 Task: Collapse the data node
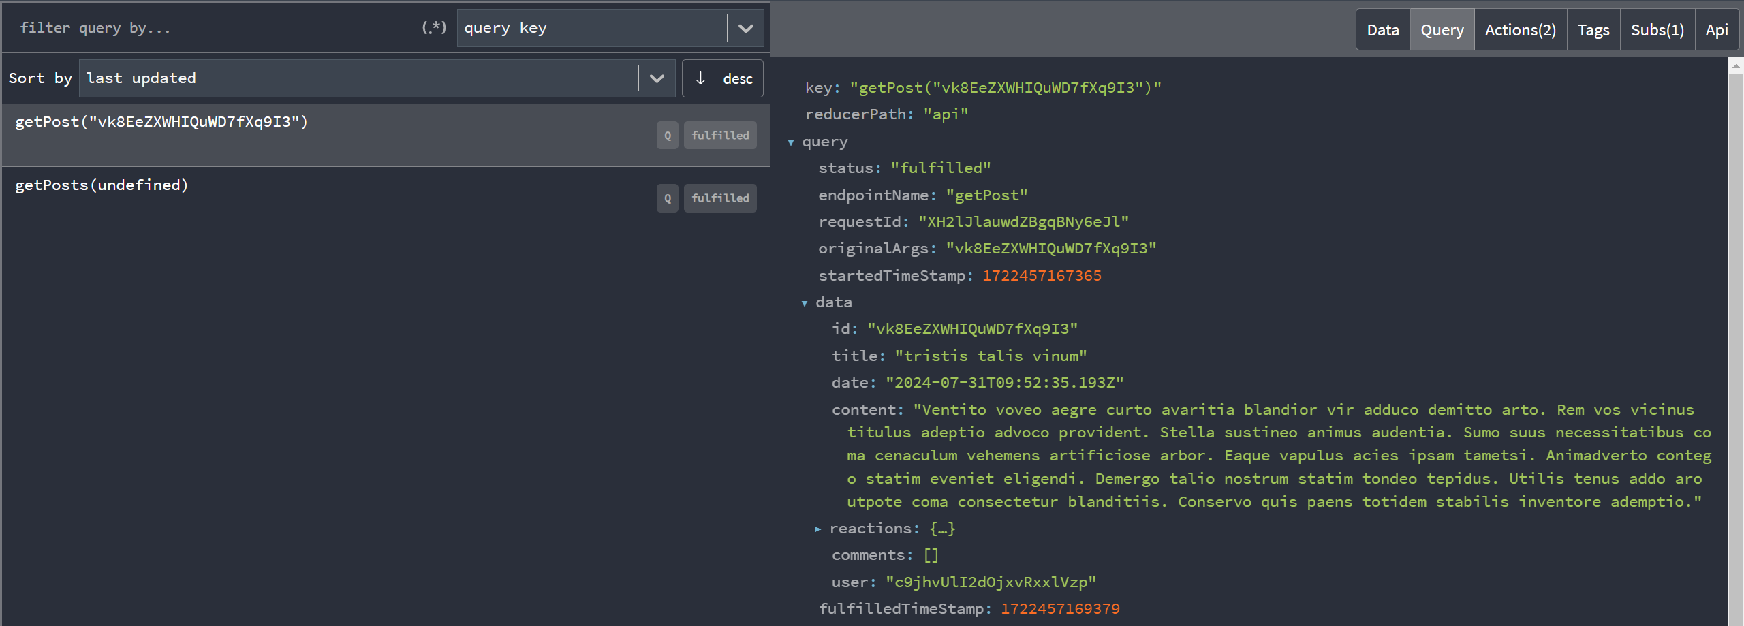coord(805,303)
